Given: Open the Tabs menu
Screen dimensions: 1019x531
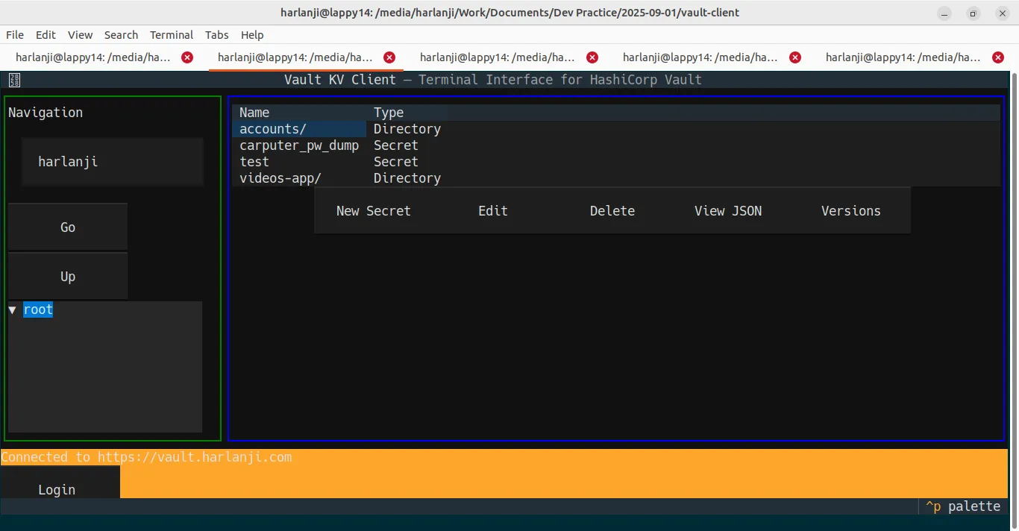Looking at the screenshot, I should (x=216, y=35).
